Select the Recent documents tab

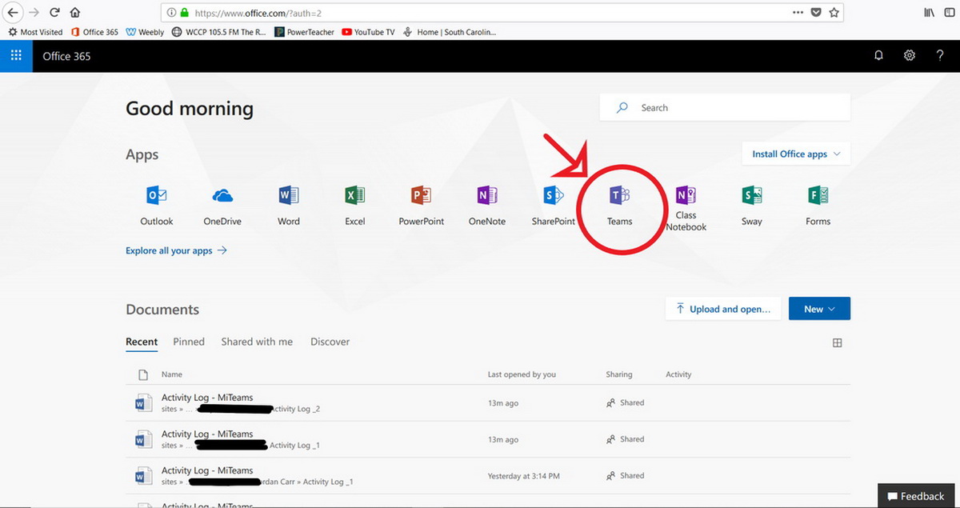(x=142, y=342)
